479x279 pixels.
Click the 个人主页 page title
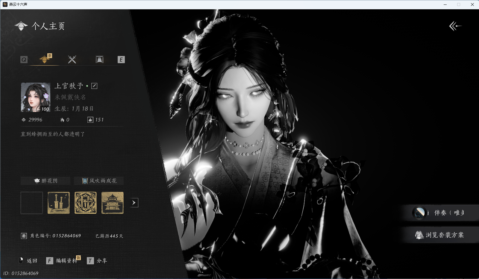pyautogui.click(x=48, y=26)
